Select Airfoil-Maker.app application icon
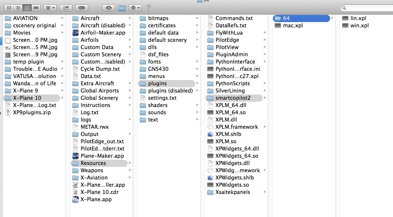The width and height of the screenshot is (393, 217). 75,33
